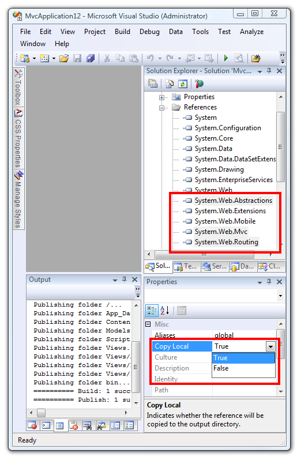Screen dimensions: 301x461
Task: Click the Undo arrow toolbar icon
Action: [150, 58]
